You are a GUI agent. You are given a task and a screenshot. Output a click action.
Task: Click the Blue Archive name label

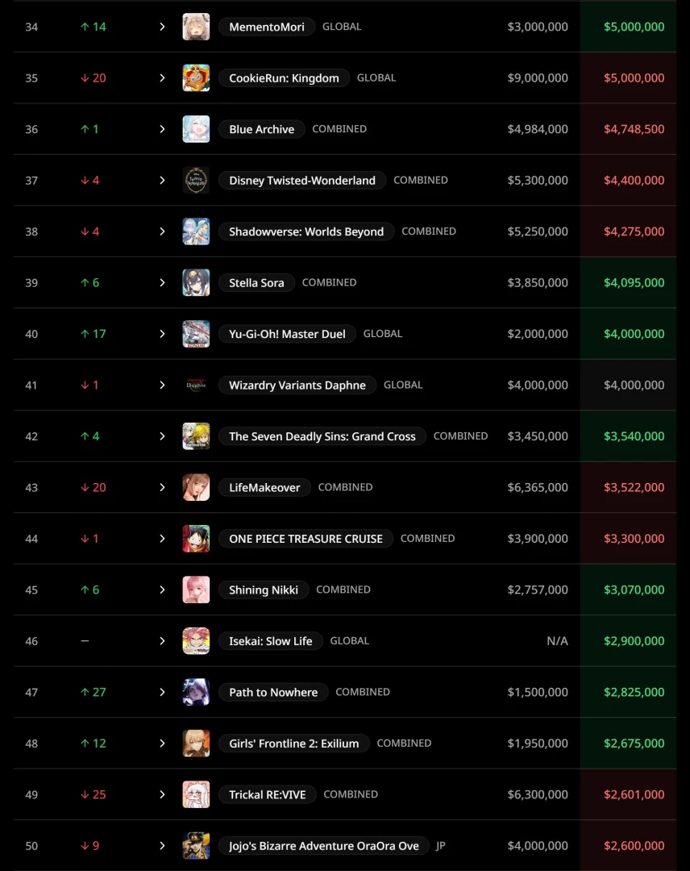(x=261, y=129)
